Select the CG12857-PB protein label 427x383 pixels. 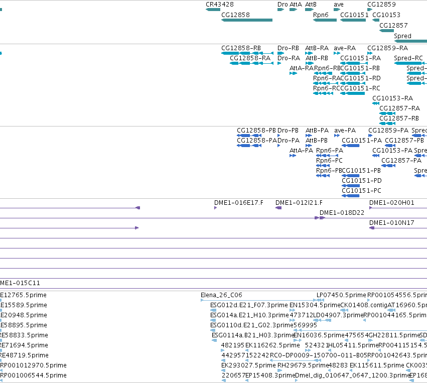404,141
